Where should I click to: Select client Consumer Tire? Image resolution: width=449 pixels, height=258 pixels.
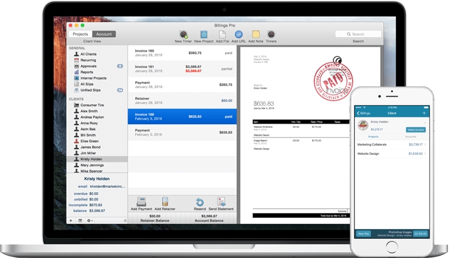pyautogui.click(x=92, y=105)
